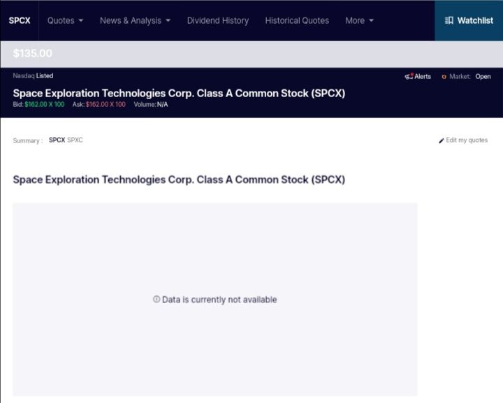Click the Summary label
Viewport: 503px width, 403px height.
27,141
